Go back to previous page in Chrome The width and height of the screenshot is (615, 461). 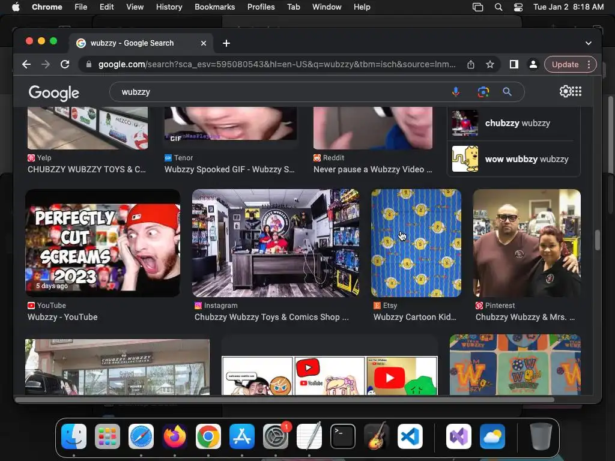(x=26, y=64)
